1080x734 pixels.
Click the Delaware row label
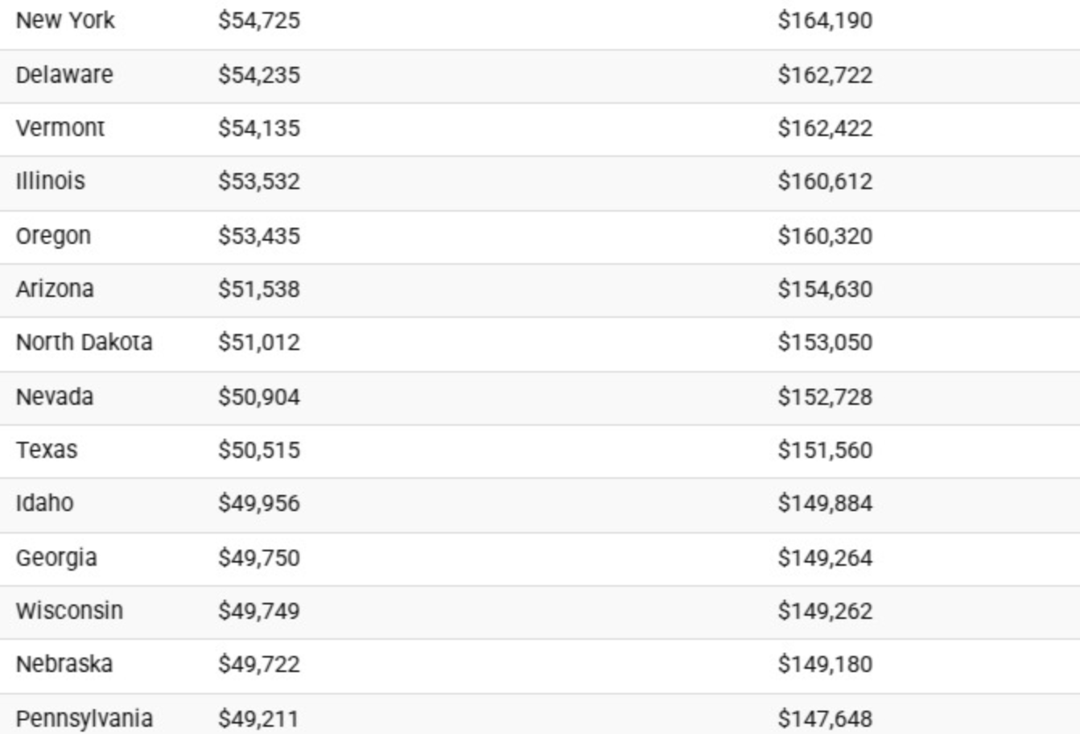click(64, 75)
